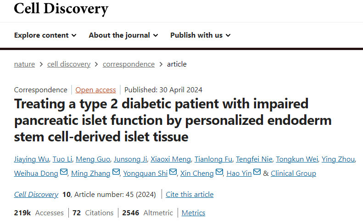This screenshot has width=363, height=224.
Task: Click envelope icon beside Ming Zhang
Action: pos(116,173)
